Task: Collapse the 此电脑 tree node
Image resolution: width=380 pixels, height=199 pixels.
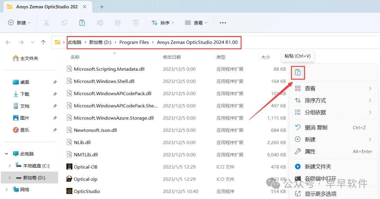Action: point(7,154)
